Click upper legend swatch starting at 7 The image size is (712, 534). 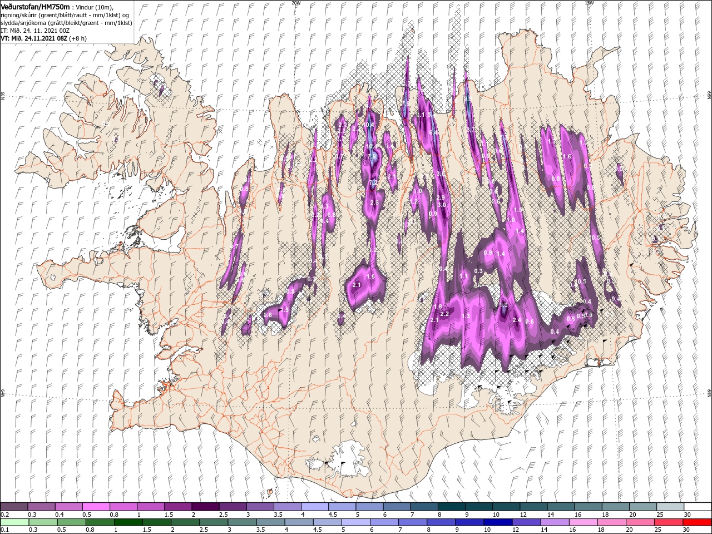point(424,506)
